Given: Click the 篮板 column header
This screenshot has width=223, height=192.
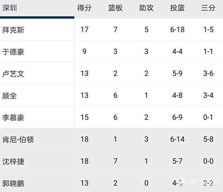Looking at the screenshot, I should tap(115, 8).
